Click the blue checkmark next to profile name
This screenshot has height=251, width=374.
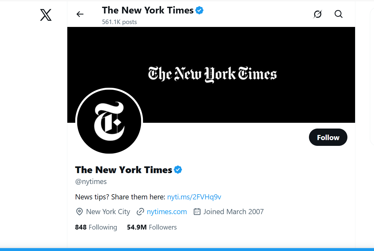178,170
